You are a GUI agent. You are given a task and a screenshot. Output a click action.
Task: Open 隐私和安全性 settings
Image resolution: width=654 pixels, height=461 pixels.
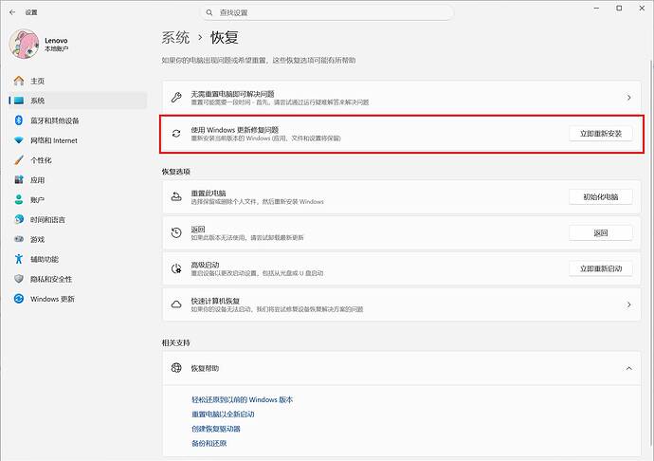[x=78, y=279]
